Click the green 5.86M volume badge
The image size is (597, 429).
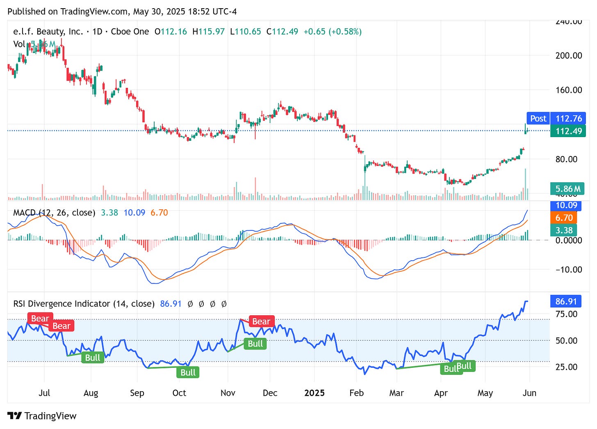pyautogui.click(x=568, y=189)
